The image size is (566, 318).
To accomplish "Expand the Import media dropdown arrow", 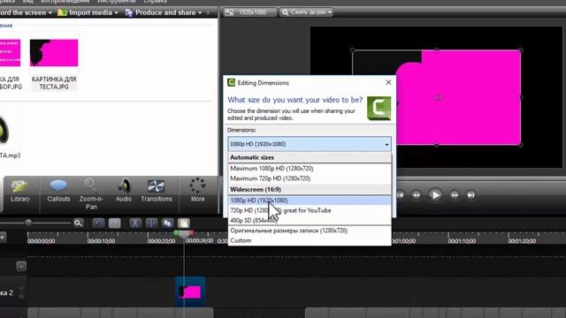I will click(x=116, y=13).
